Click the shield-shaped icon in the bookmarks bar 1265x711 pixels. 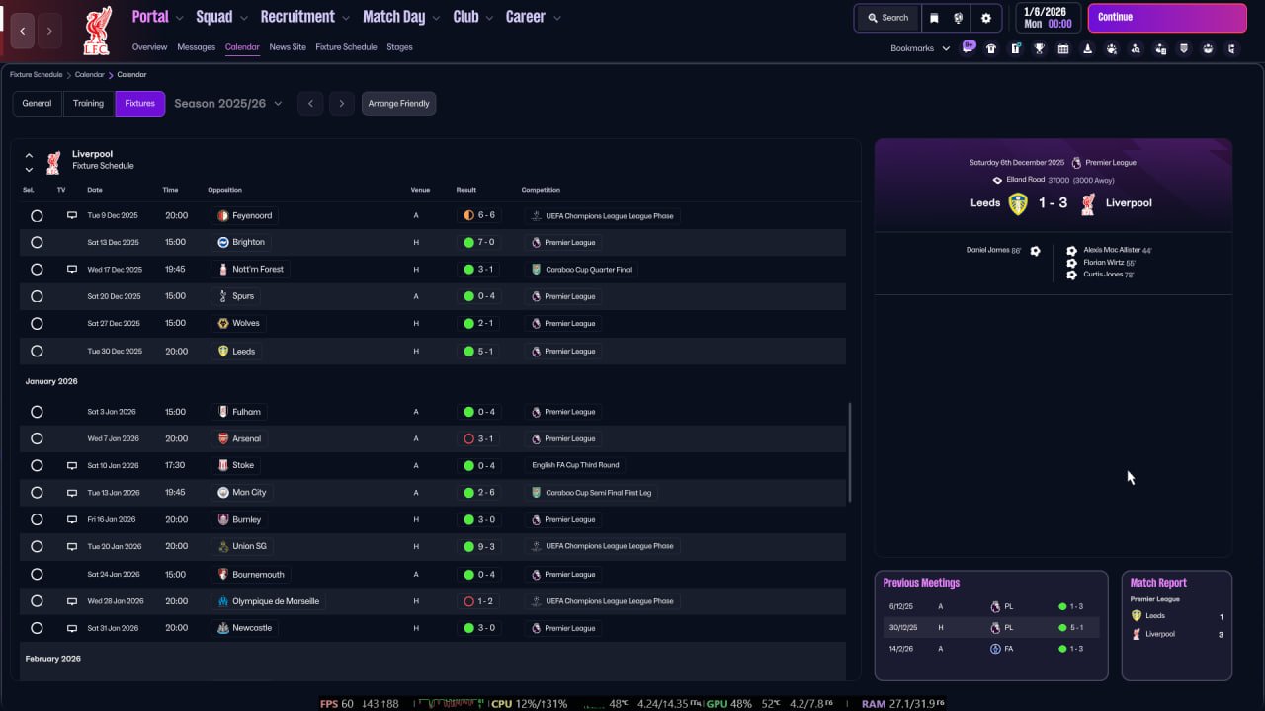click(x=1184, y=48)
